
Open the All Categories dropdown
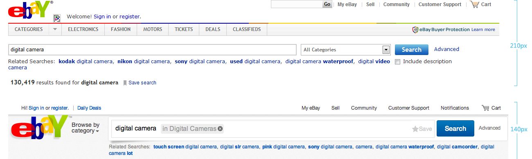tap(345, 50)
